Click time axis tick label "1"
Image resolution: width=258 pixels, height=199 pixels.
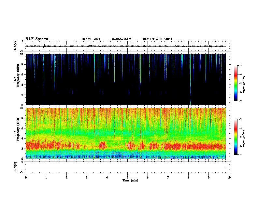pyautogui.click(x=46, y=178)
